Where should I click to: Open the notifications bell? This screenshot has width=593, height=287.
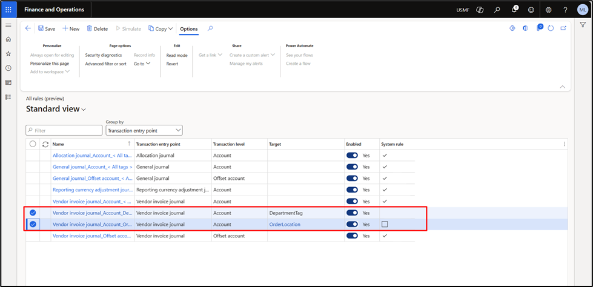[514, 10]
